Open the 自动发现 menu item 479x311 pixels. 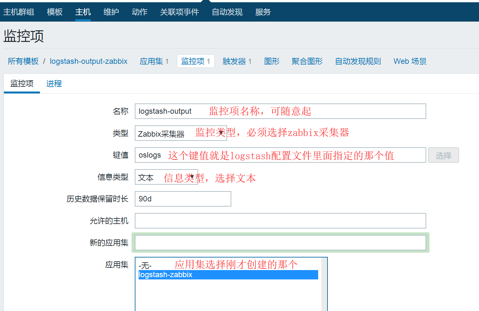[x=227, y=12]
